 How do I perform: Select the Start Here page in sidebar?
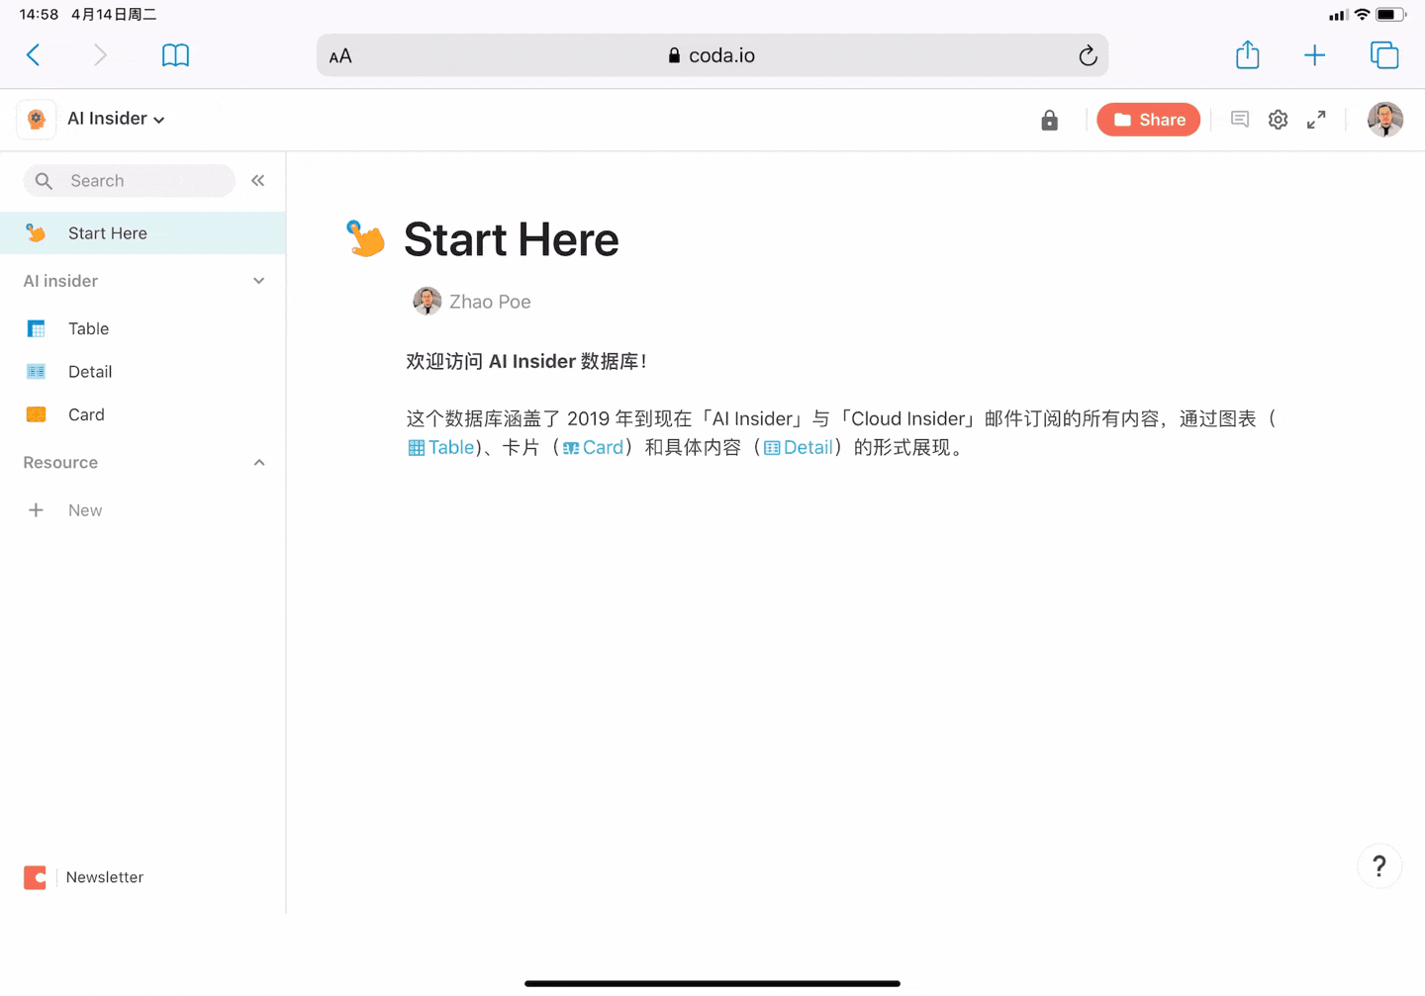click(142, 233)
